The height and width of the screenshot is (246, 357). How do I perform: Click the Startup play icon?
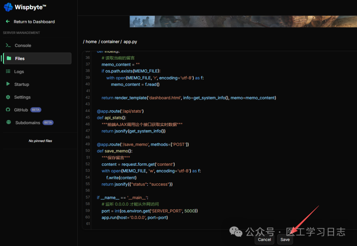tap(8, 84)
